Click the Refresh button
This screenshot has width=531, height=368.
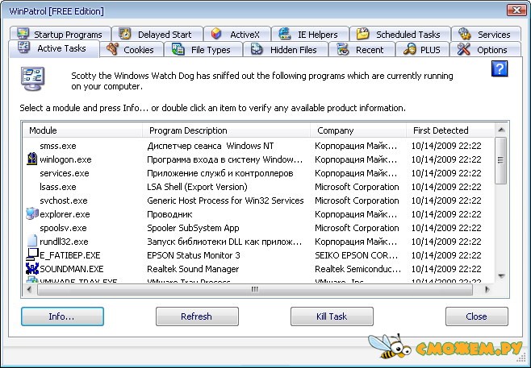tap(197, 316)
